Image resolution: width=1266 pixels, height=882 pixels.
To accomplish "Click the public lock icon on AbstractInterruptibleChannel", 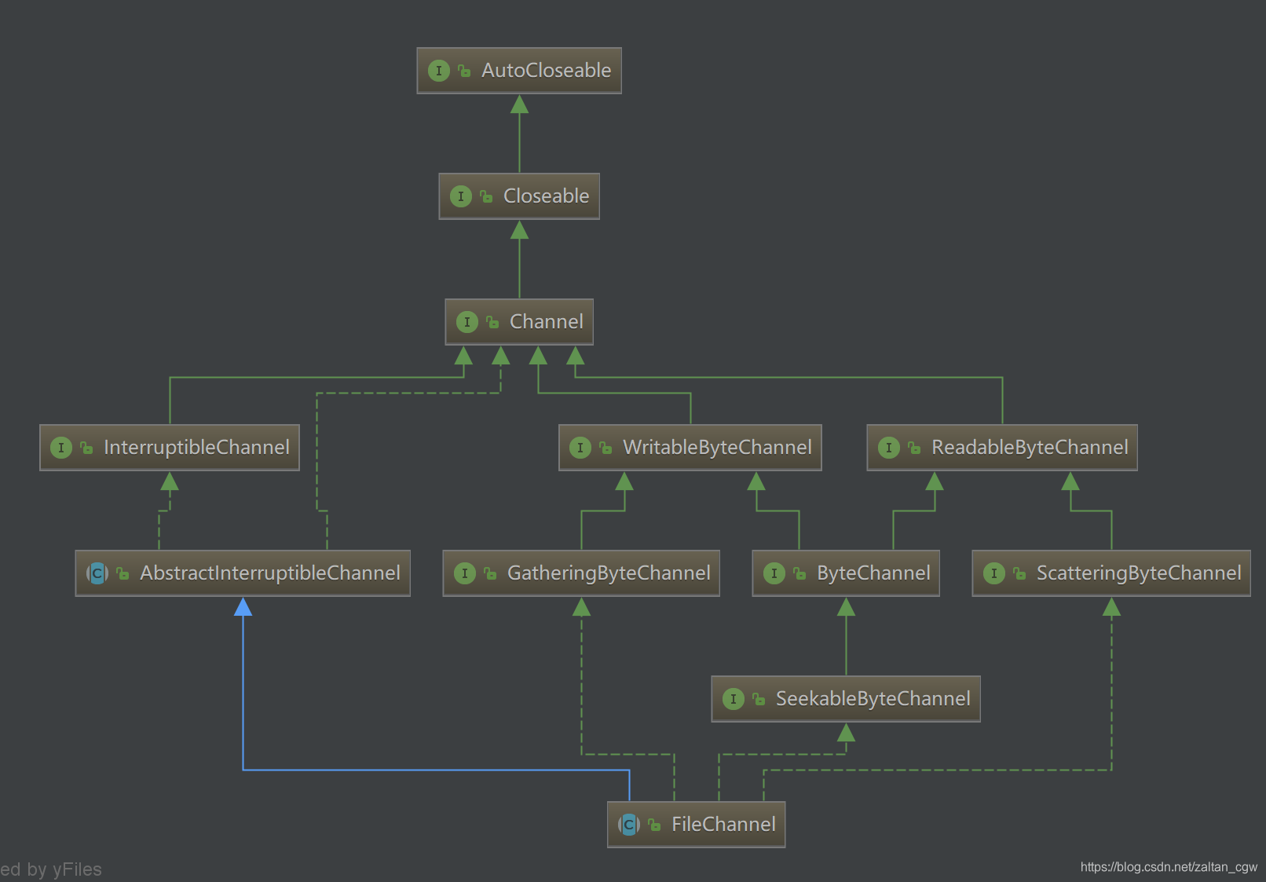I will click(123, 573).
